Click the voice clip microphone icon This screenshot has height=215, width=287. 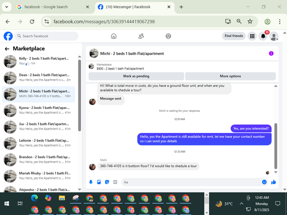point(91,182)
